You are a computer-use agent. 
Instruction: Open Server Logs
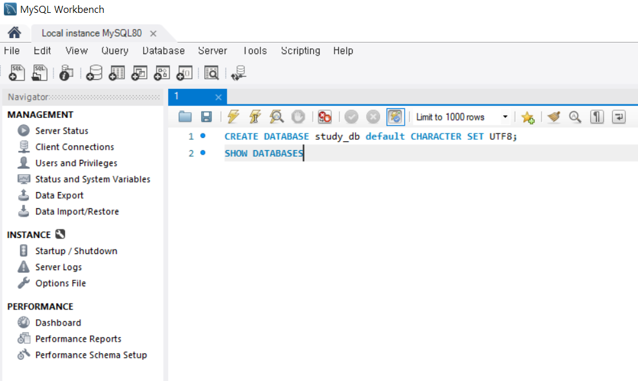(x=59, y=267)
